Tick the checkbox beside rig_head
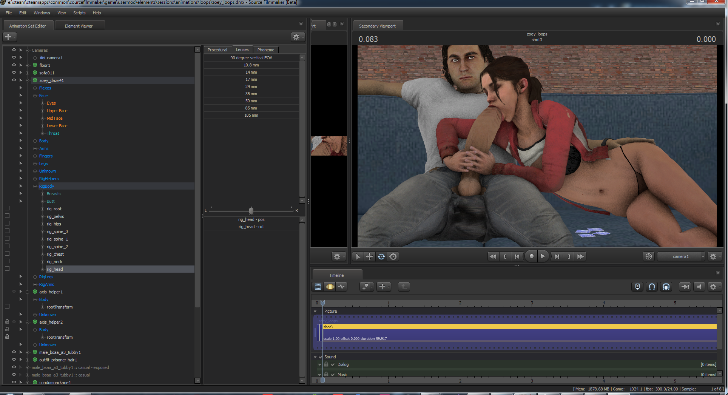This screenshot has width=728, height=395. pyautogui.click(x=7, y=268)
